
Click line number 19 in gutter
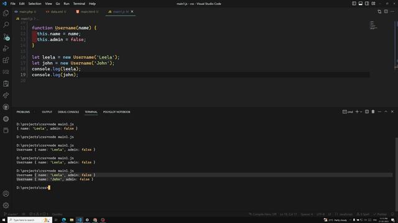pos(23,74)
